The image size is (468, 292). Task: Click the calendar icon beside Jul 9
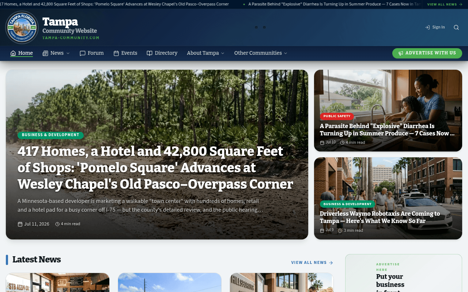point(322,231)
